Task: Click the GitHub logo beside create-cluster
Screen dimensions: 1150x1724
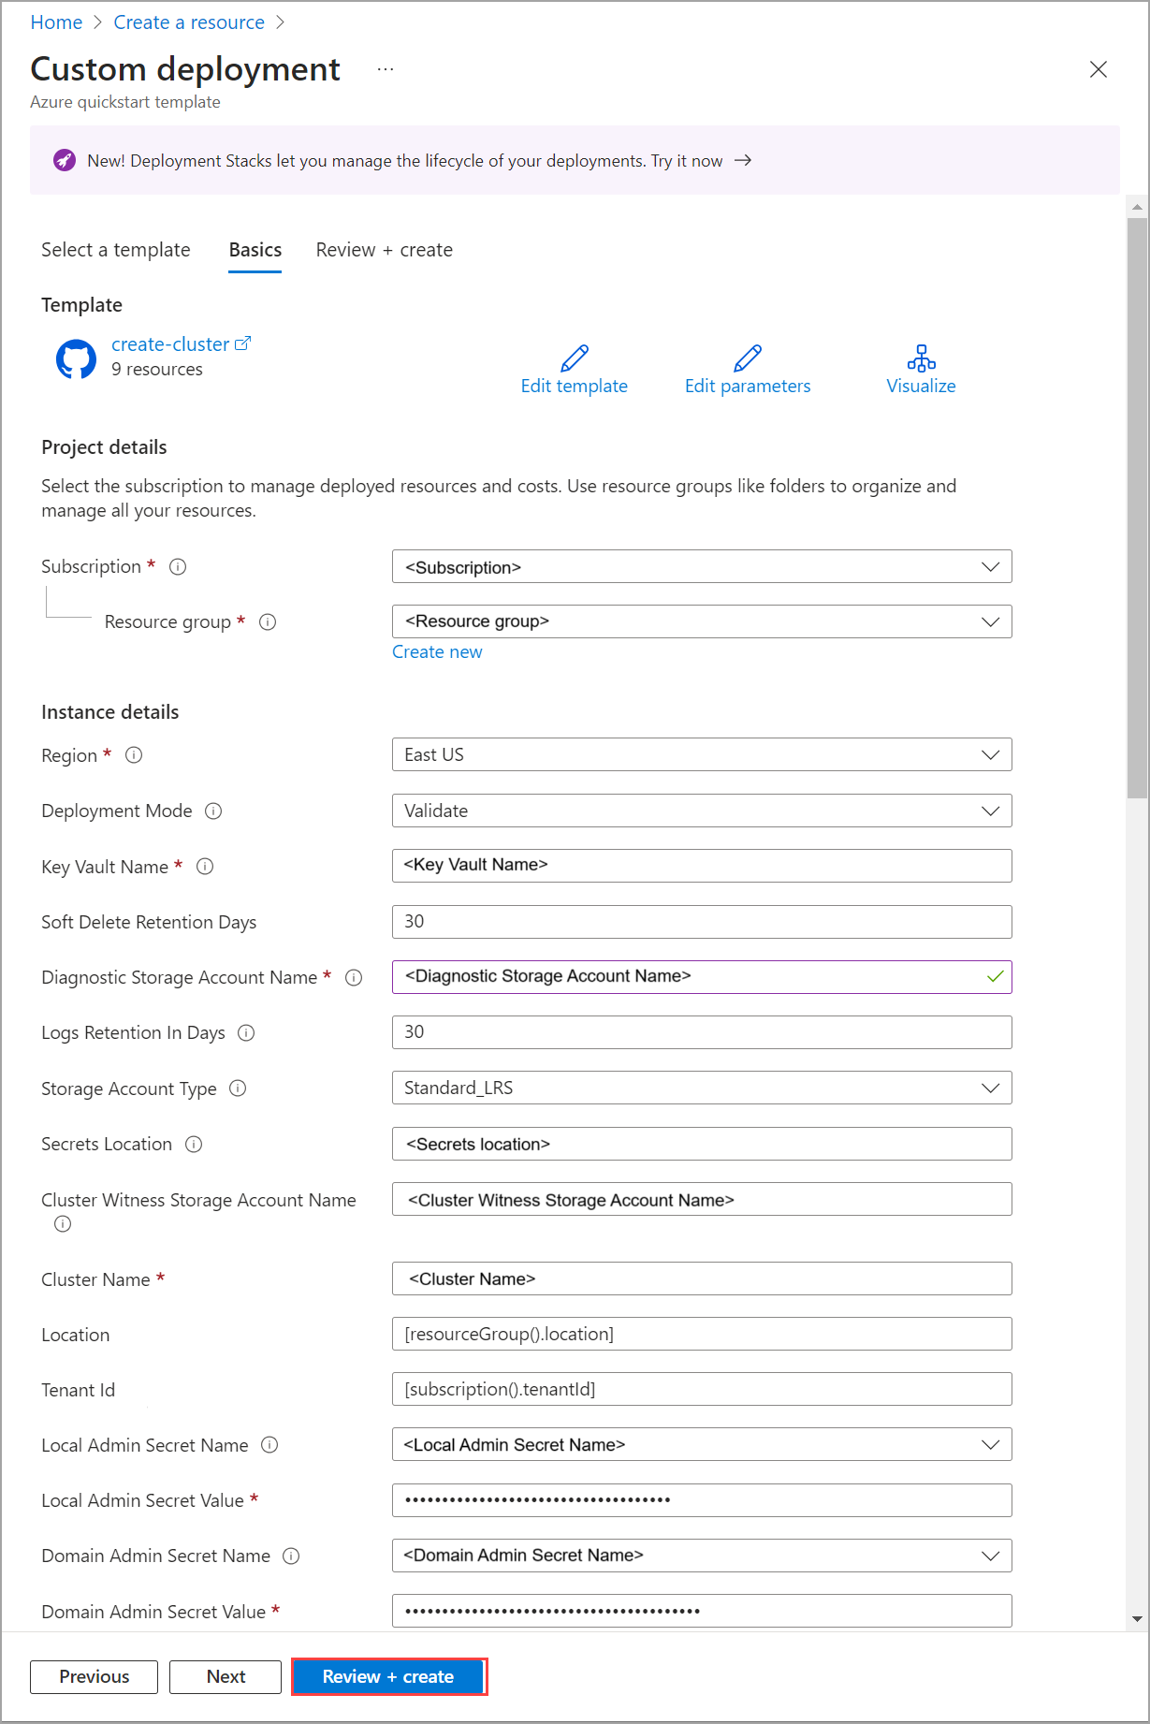Action: tap(76, 359)
